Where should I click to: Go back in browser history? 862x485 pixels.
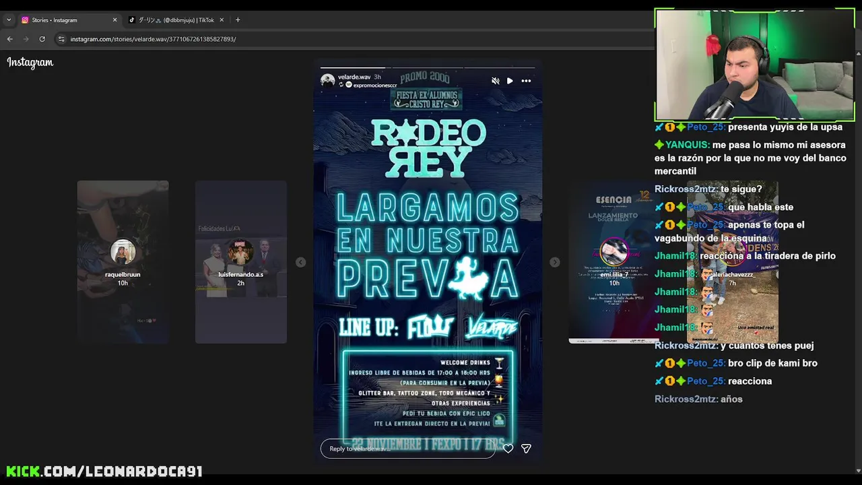pos(10,39)
